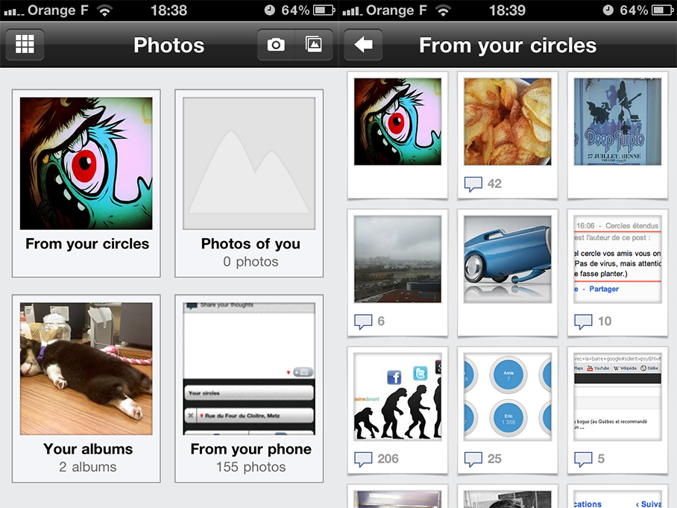
Task: Open the human evolution silhouette image
Action: [x=397, y=397]
